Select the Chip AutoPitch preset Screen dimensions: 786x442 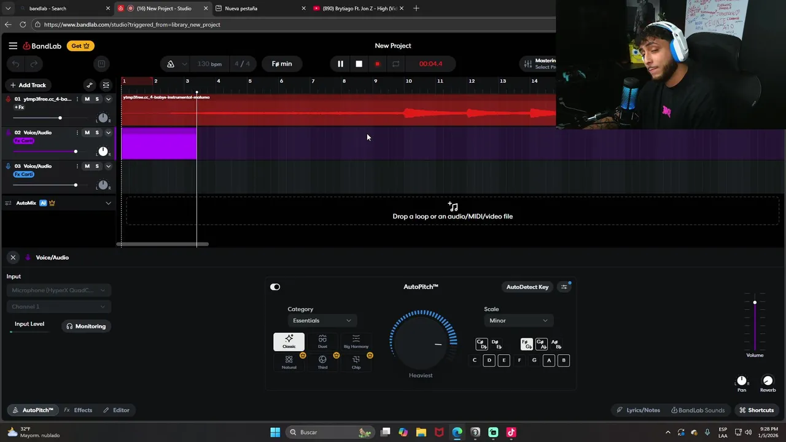[x=356, y=362]
